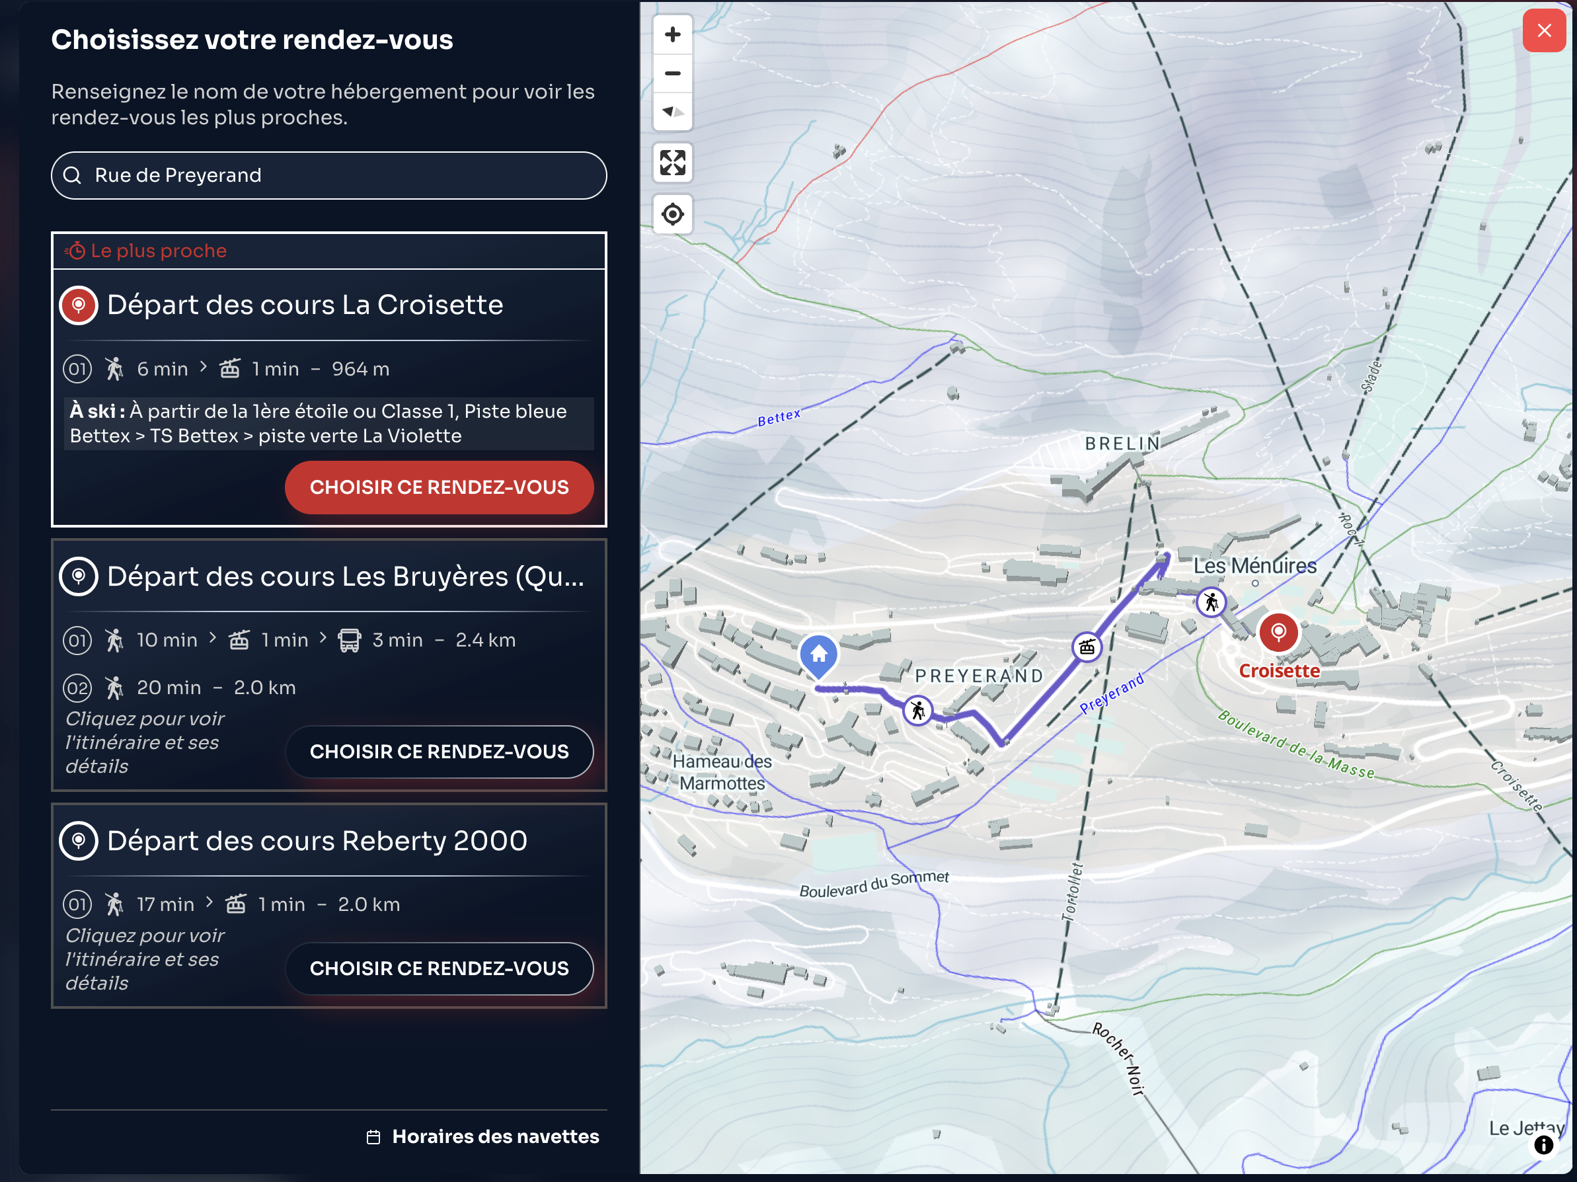Click the search magnifier icon
The height and width of the screenshot is (1182, 1577).
pos(73,175)
